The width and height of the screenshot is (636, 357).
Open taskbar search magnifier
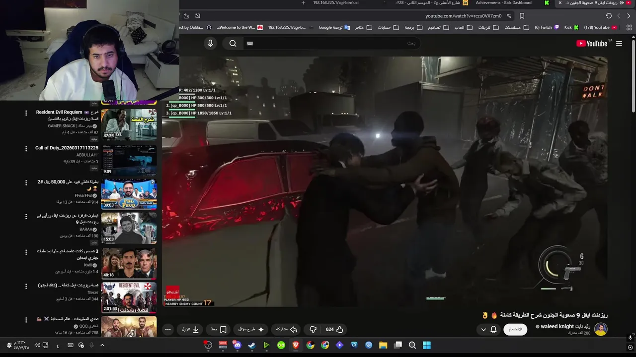(x=412, y=345)
